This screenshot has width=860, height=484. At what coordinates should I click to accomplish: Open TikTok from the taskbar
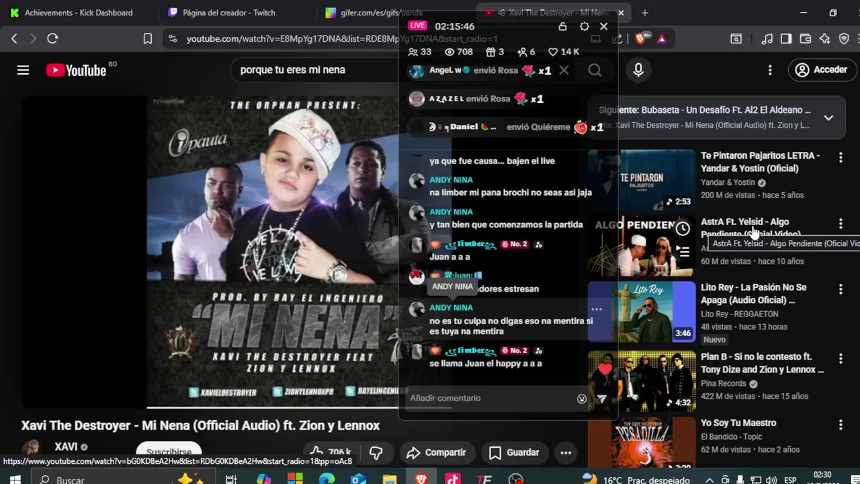coord(453,479)
